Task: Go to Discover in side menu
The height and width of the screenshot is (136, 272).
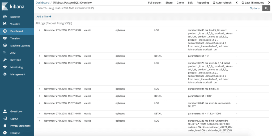Action: click(15, 17)
